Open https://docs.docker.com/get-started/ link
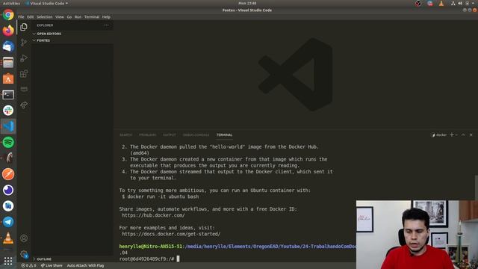Screen dimensions: 478x269 click(171, 234)
